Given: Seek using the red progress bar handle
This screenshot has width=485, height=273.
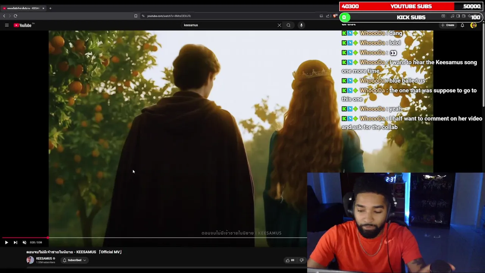Looking at the screenshot, I should [48, 238].
